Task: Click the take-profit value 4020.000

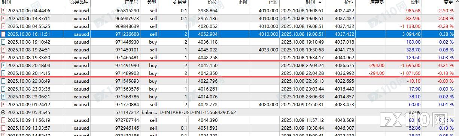Action: tap(268, 104)
